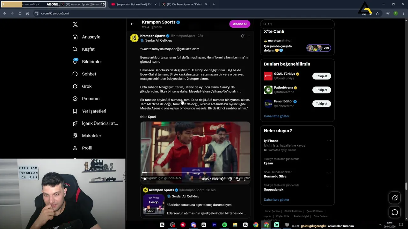The height and width of the screenshot is (229, 408).
Task: Open Gizlilik Politikası footer link
Action: click(293, 211)
